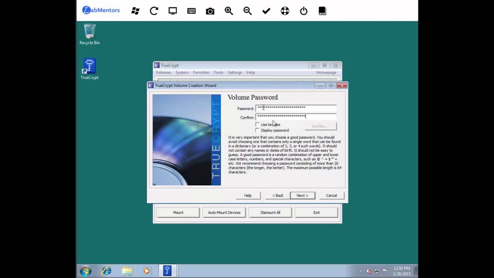Click the lifebuoy help icon
The image size is (494, 278).
285,11
